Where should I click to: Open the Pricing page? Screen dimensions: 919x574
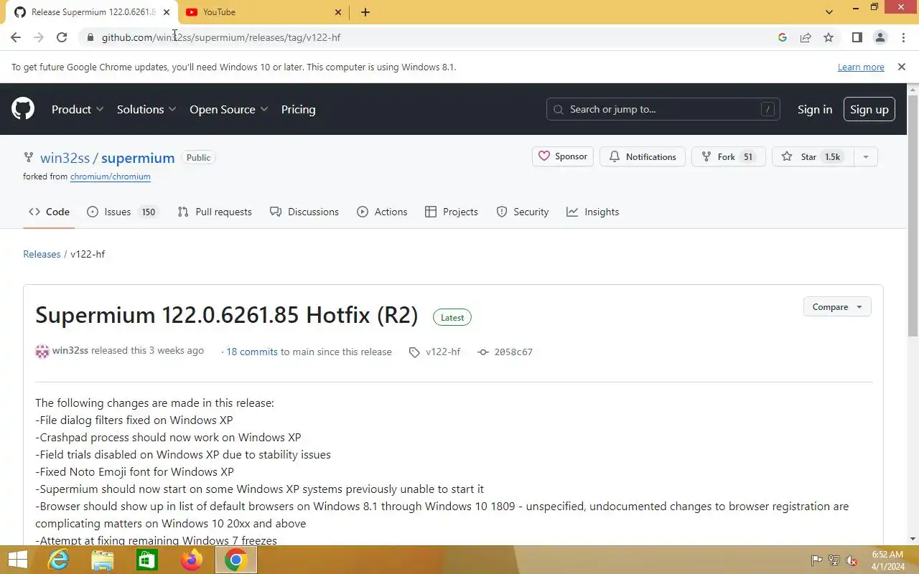click(x=298, y=110)
